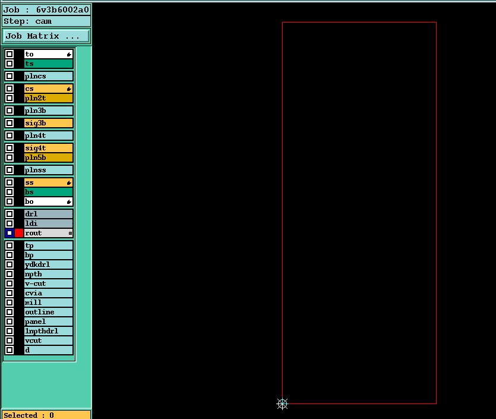Toggle display checkbox for layer ydkdrl
496x419 pixels.
[10, 264]
